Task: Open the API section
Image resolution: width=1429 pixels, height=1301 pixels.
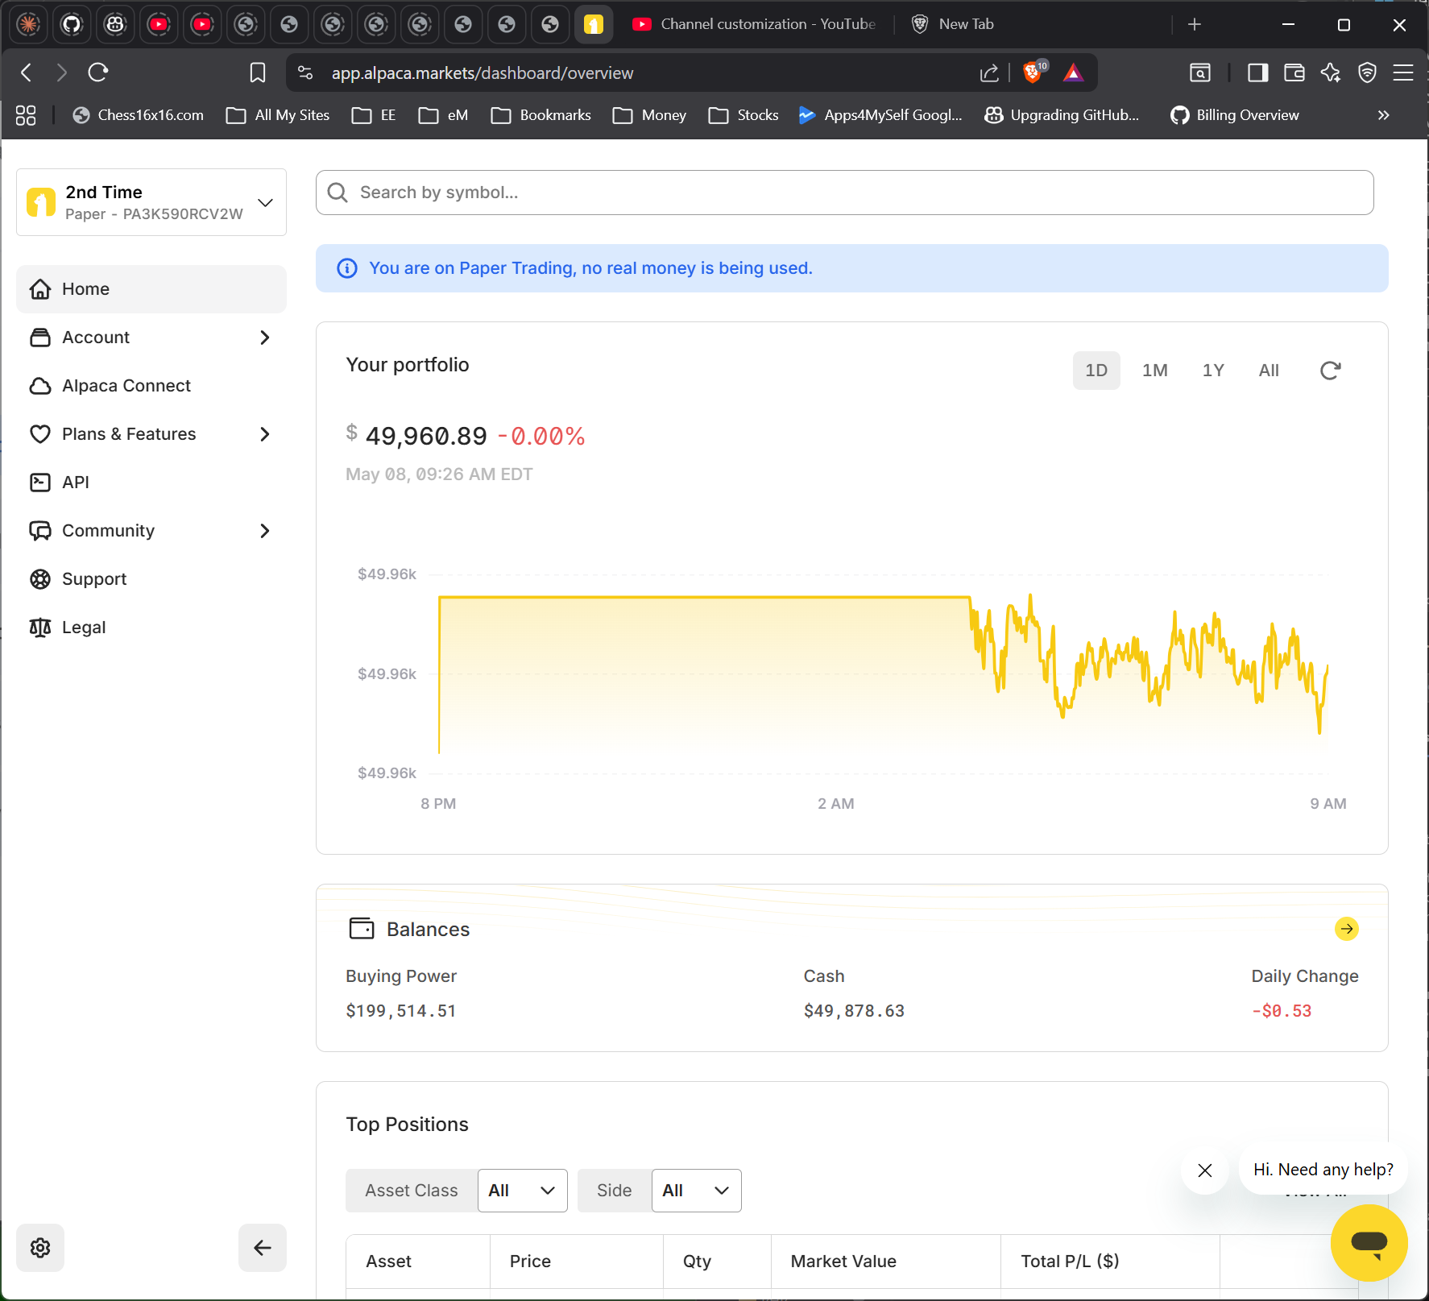Action: [151, 483]
